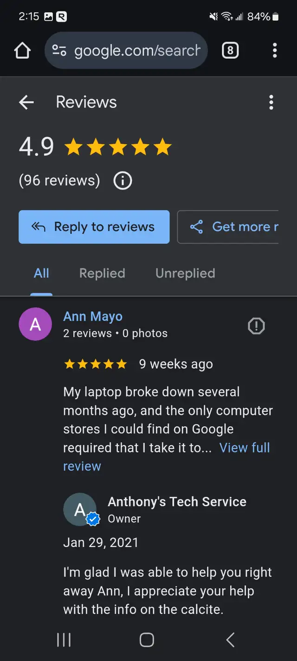Go back using the Reviews back arrow
Image resolution: width=297 pixels, height=661 pixels.
[26, 102]
